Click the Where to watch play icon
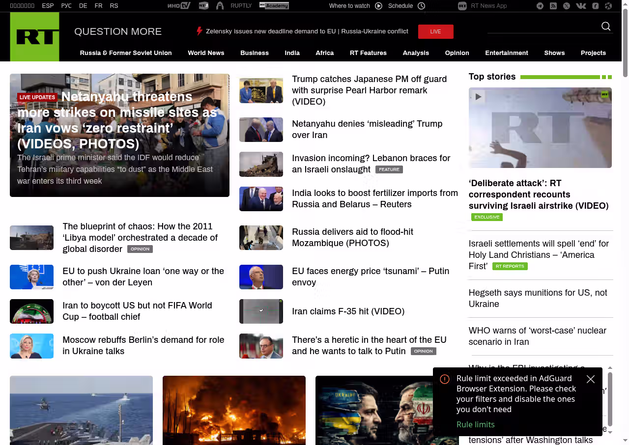The image size is (629, 445). click(x=378, y=6)
